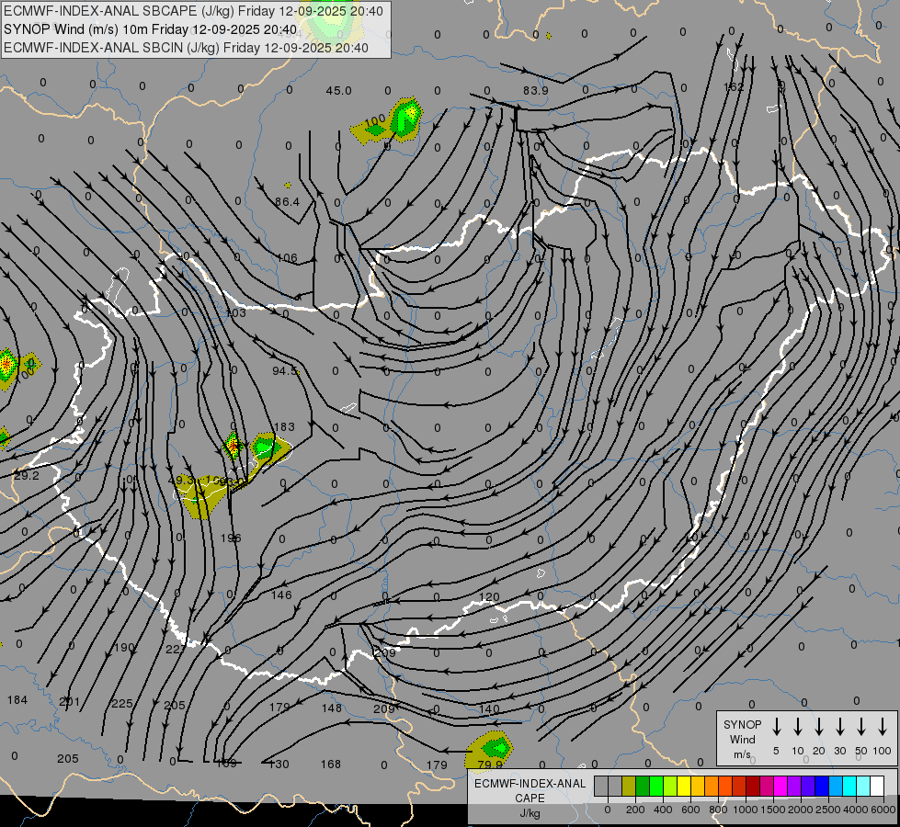Click the 20 m/s wind arrow in legend
This screenshot has height=827, width=900.
pyautogui.click(x=818, y=727)
